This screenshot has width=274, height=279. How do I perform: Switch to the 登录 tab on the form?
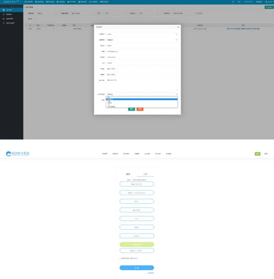tap(128, 174)
